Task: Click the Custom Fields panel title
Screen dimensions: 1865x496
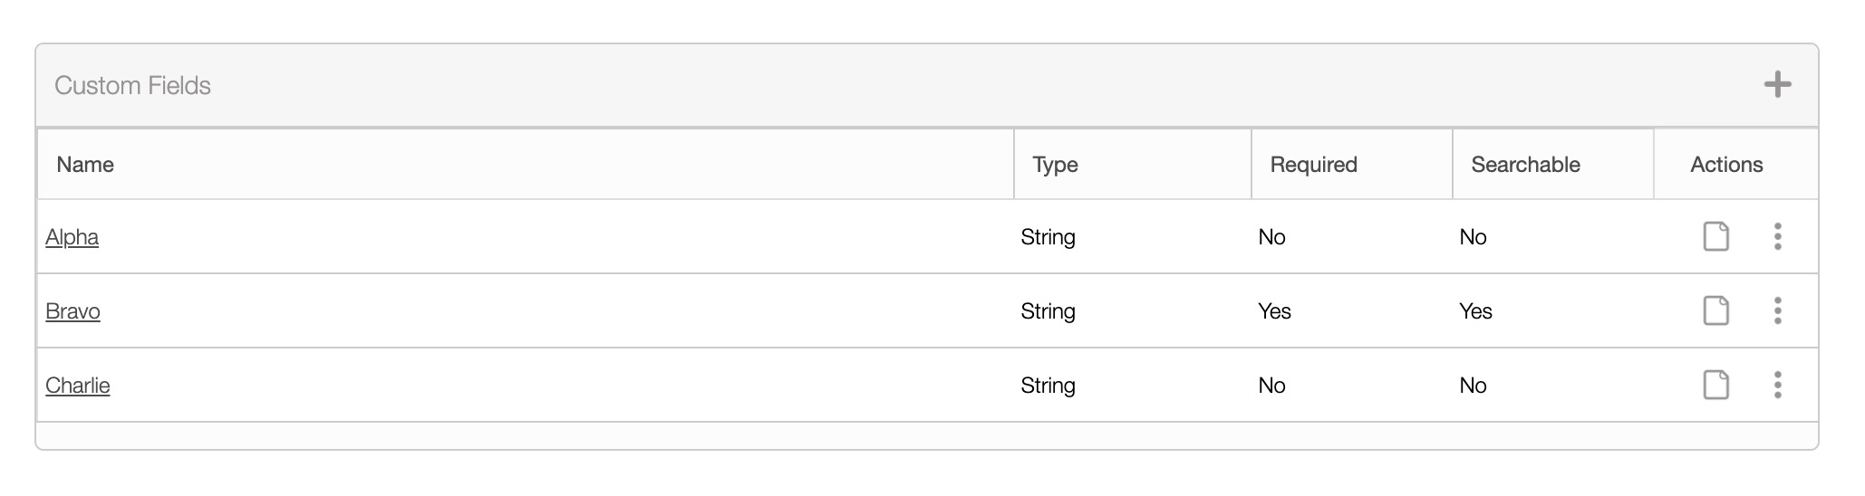Action: tap(132, 85)
